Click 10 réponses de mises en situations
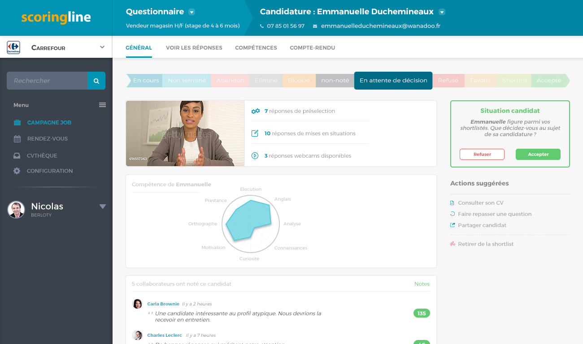Viewport: 583px width, 344px height. click(310, 133)
